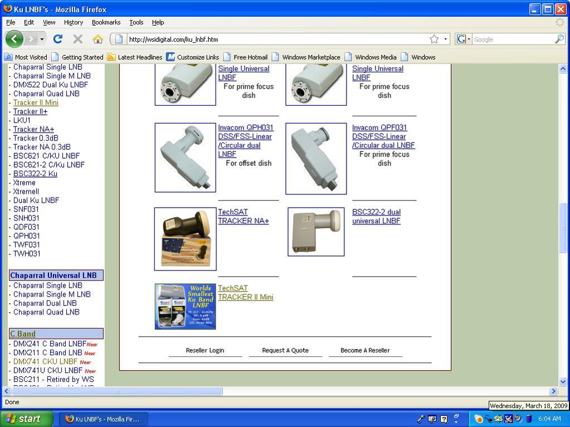Open the search engine selector dropdown

[x=464, y=39]
